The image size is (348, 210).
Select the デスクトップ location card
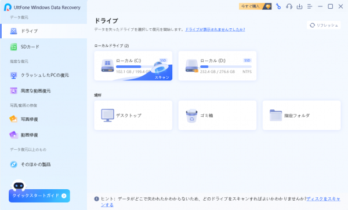pos(133,115)
